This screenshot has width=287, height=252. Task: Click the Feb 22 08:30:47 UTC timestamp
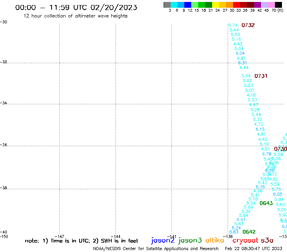click(x=254, y=249)
